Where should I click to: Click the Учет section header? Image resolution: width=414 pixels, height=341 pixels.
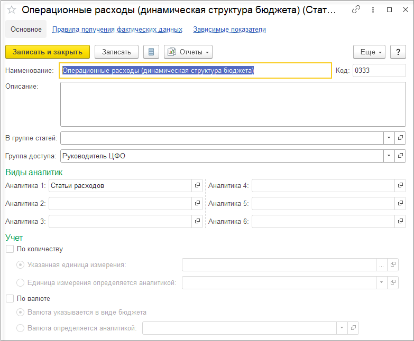tap(14, 238)
